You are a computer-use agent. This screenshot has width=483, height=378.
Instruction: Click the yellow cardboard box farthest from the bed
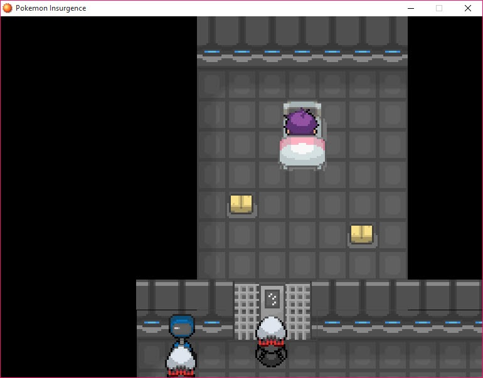click(362, 234)
